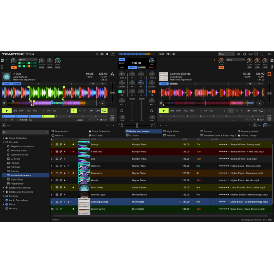Skip deck A to track start

pos(4,103)
